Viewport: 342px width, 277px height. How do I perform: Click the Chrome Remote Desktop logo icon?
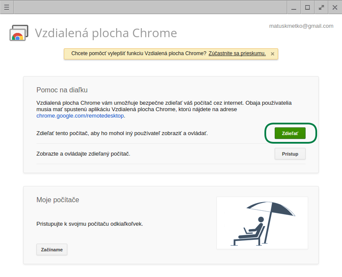pyautogui.click(x=19, y=33)
